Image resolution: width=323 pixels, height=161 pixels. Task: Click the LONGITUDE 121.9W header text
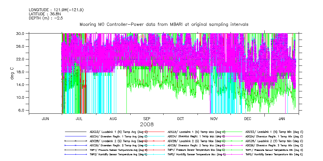pyautogui.click(x=56, y=10)
